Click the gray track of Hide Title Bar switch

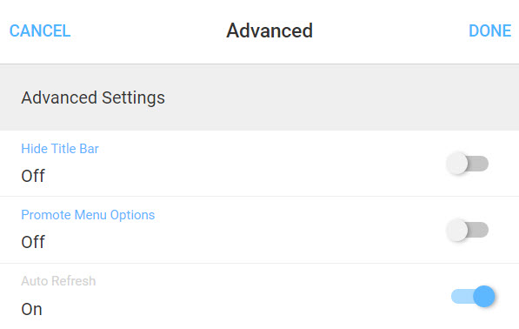tap(479, 164)
